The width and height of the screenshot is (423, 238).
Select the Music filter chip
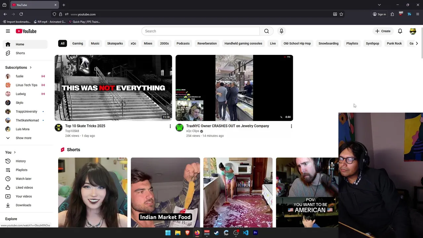coord(95,43)
